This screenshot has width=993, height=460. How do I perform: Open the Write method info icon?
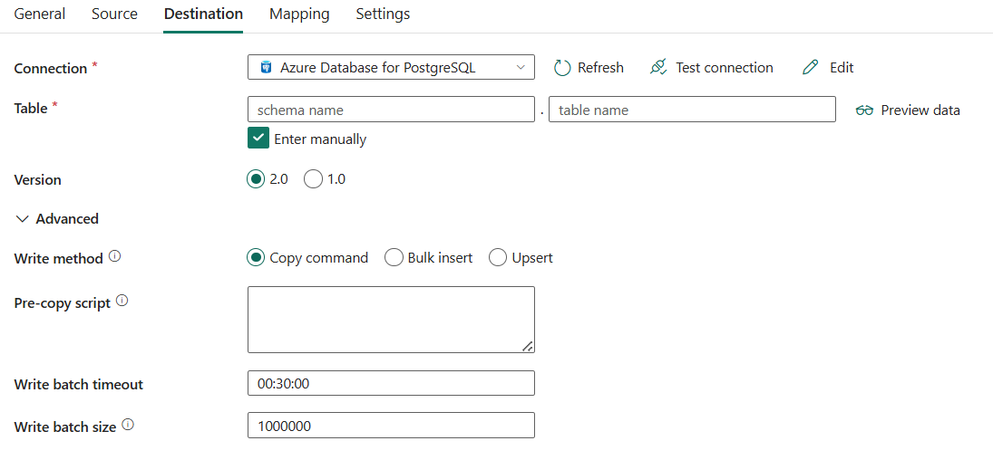tap(114, 257)
